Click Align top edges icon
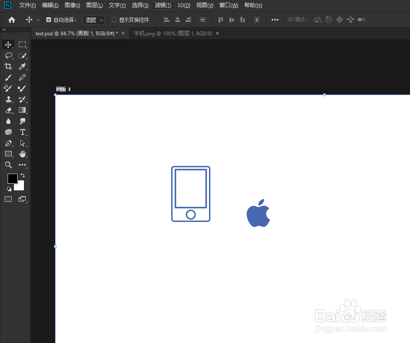Screen dimensions: 410x343 pyautogui.click(x=221, y=20)
